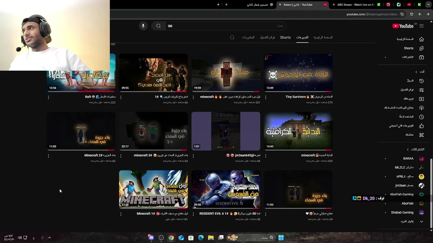
Task: Switch to the Shorts channel tab
Action: [x=285, y=37]
